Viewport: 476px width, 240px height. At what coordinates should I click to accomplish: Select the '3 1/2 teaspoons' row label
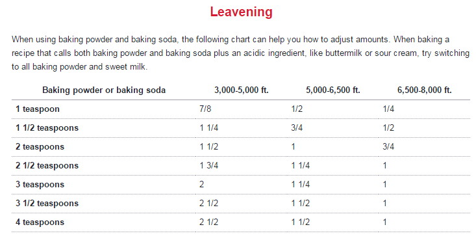(47, 204)
